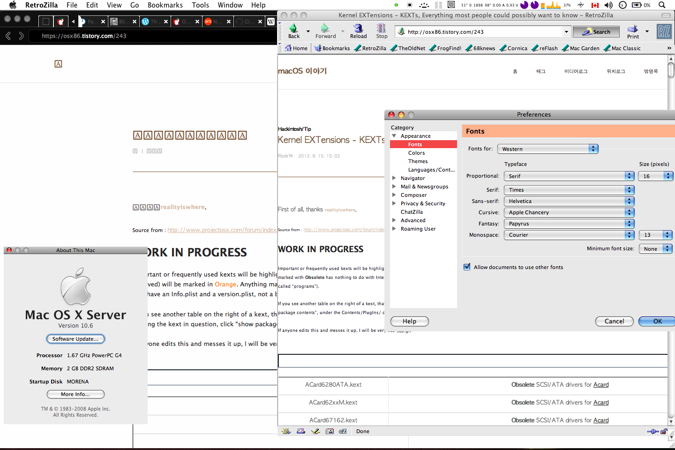Viewport: 675px width, 450px height.
Task: Open the Fonts for Western dropdown
Action: [548, 149]
